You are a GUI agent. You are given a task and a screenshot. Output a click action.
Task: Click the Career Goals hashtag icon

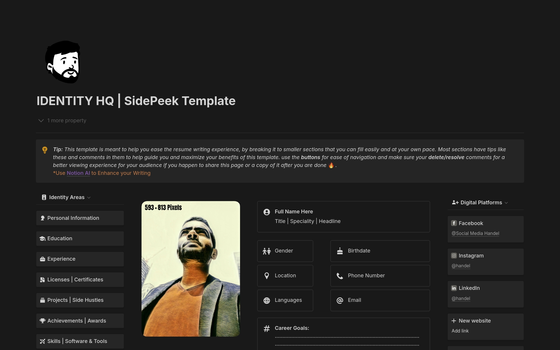[267, 329]
